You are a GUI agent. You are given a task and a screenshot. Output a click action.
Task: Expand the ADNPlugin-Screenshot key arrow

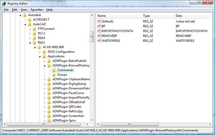(44, 116)
